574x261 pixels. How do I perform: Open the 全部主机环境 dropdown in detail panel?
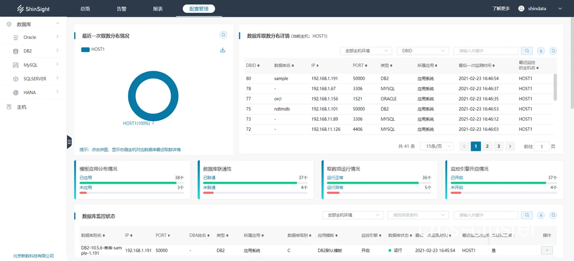coord(366,51)
